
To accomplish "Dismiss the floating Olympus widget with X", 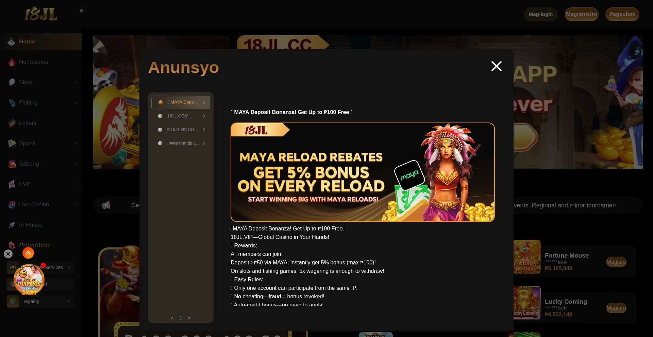I will point(8,254).
